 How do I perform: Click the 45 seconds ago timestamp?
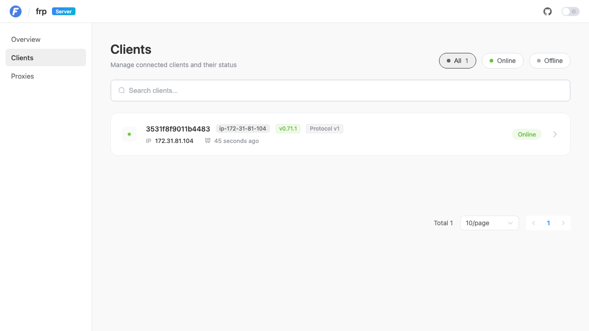(x=237, y=141)
